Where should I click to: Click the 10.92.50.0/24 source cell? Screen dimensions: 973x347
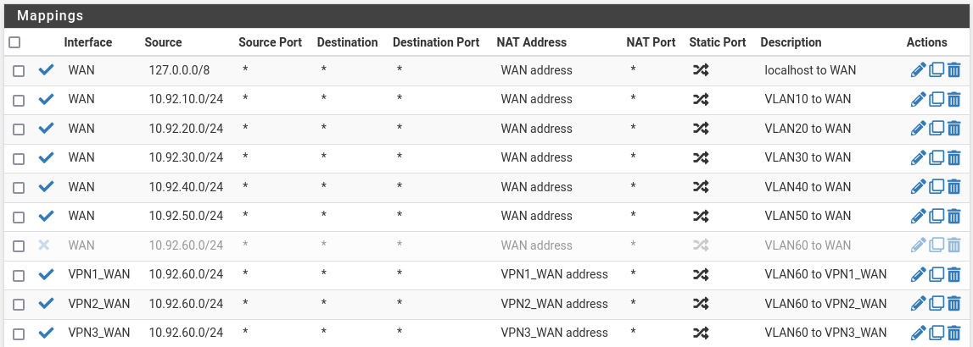pyautogui.click(x=186, y=216)
